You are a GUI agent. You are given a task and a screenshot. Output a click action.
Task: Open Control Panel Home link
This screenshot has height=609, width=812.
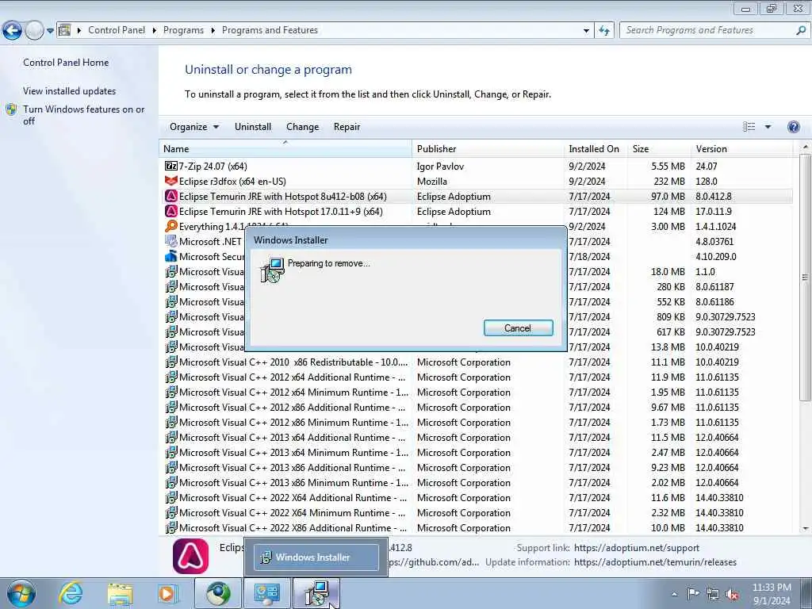pyautogui.click(x=66, y=63)
